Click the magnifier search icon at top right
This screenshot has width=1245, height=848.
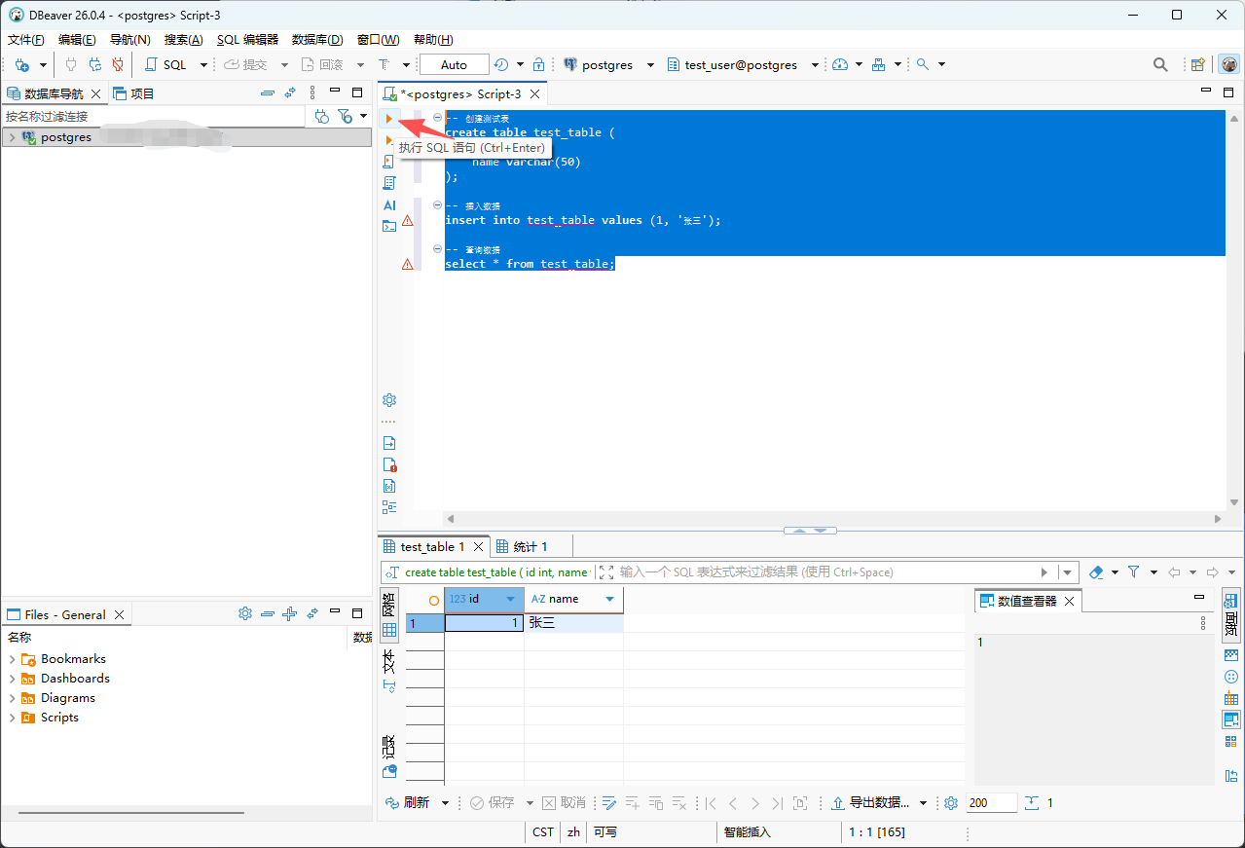tap(1160, 65)
